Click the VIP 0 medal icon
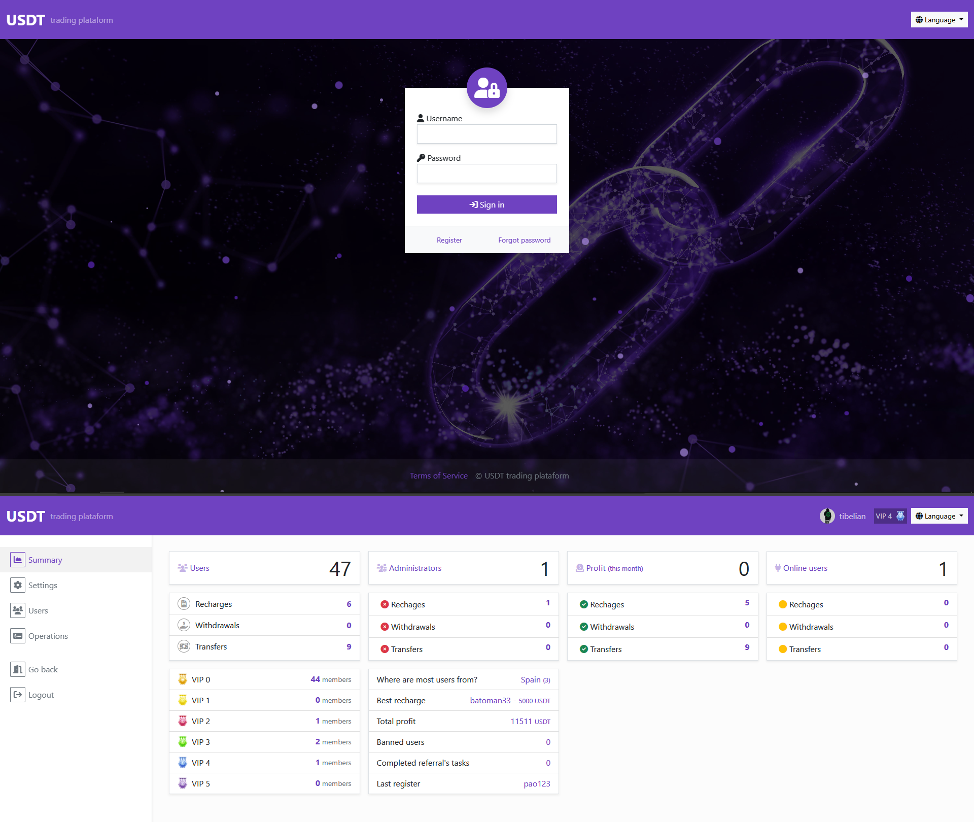 pyautogui.click(x=183, y=679)
